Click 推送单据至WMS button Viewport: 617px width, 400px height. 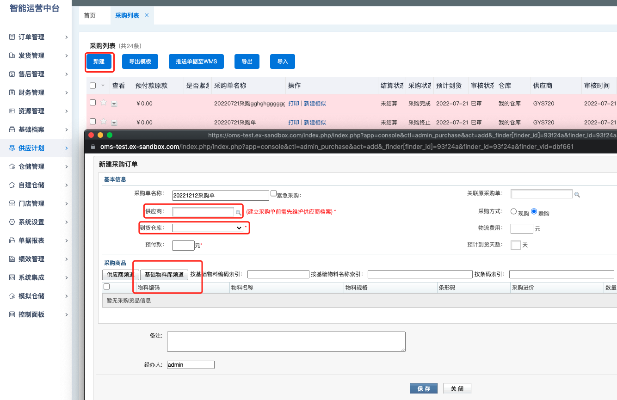tap(197, 62)
